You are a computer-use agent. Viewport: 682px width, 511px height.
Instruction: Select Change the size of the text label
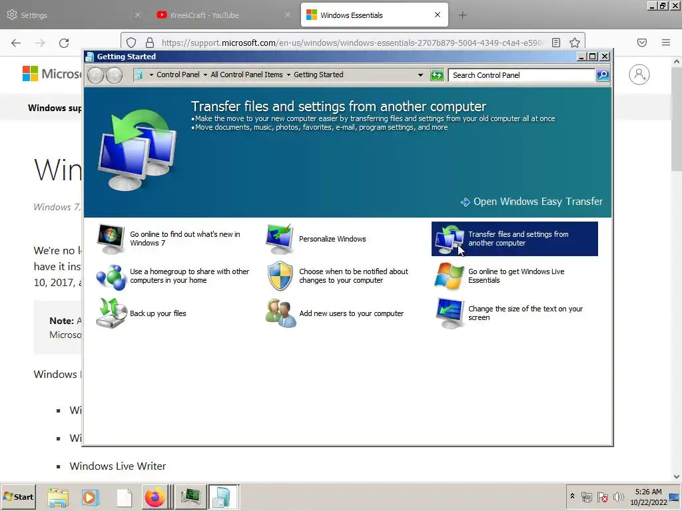pyautogui.click(x=525, y=313)
